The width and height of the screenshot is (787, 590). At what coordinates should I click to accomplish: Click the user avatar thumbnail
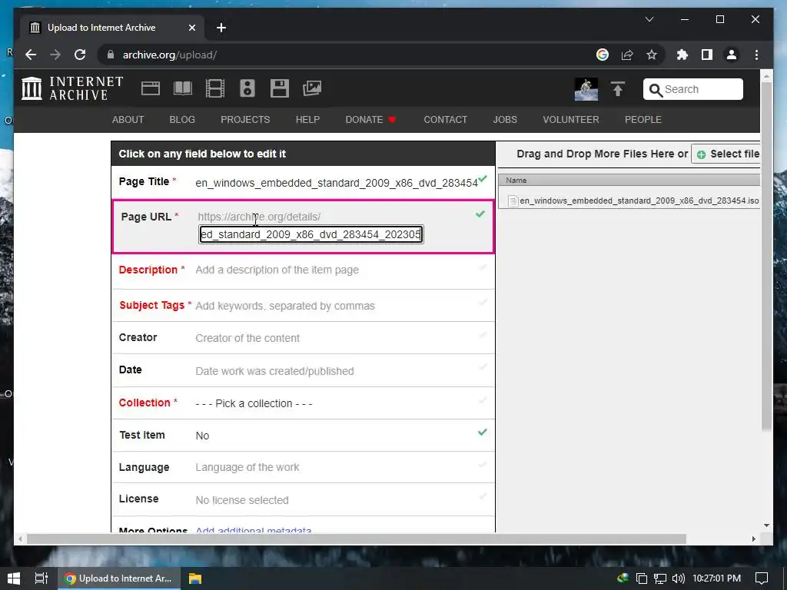(586, 89)
